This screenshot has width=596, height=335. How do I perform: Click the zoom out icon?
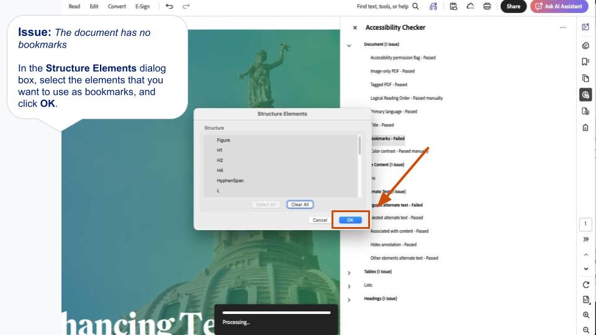(585, 329)
